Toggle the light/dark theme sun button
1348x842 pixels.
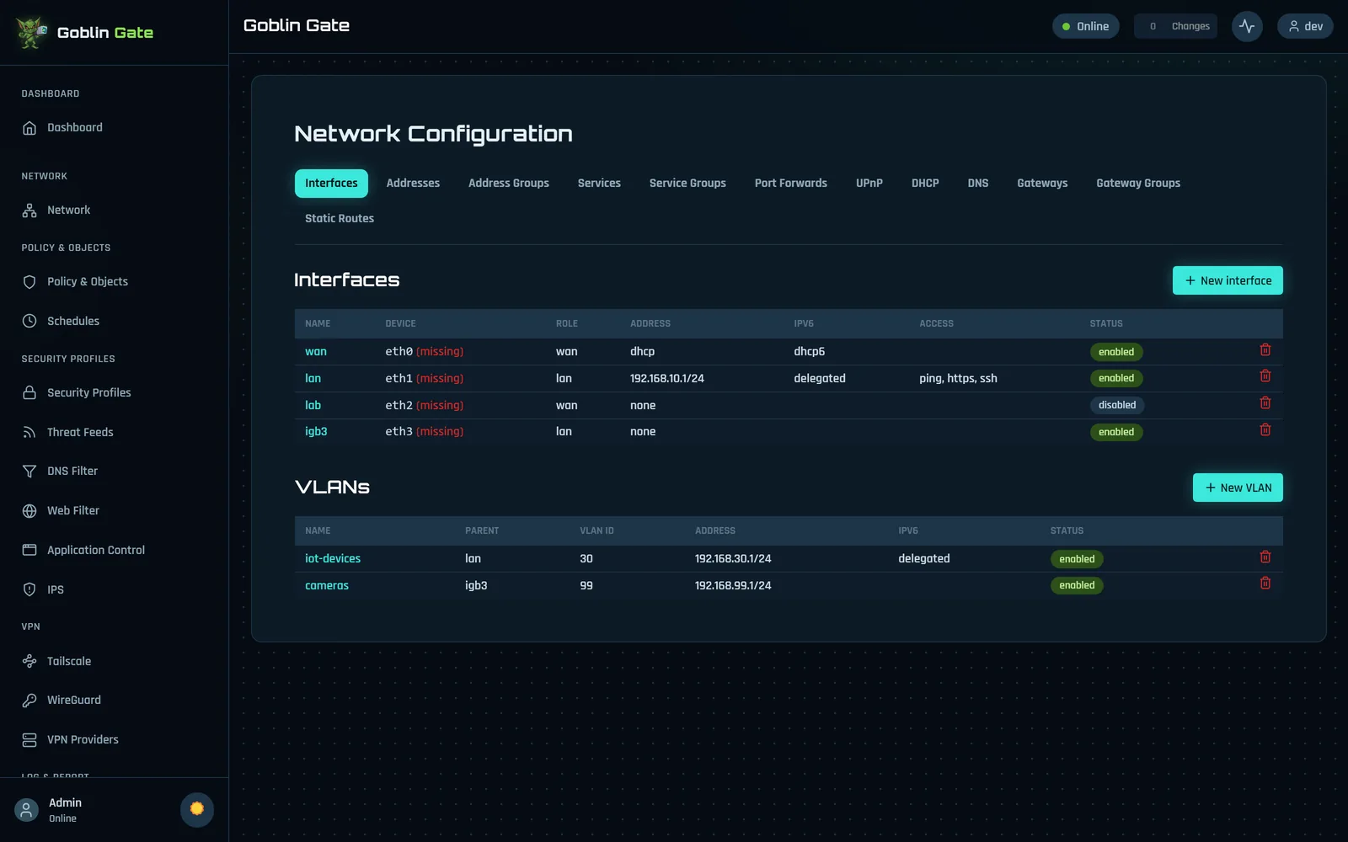point(197,809)
